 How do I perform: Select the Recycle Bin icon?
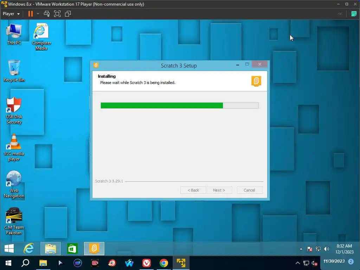click(14, 71)
